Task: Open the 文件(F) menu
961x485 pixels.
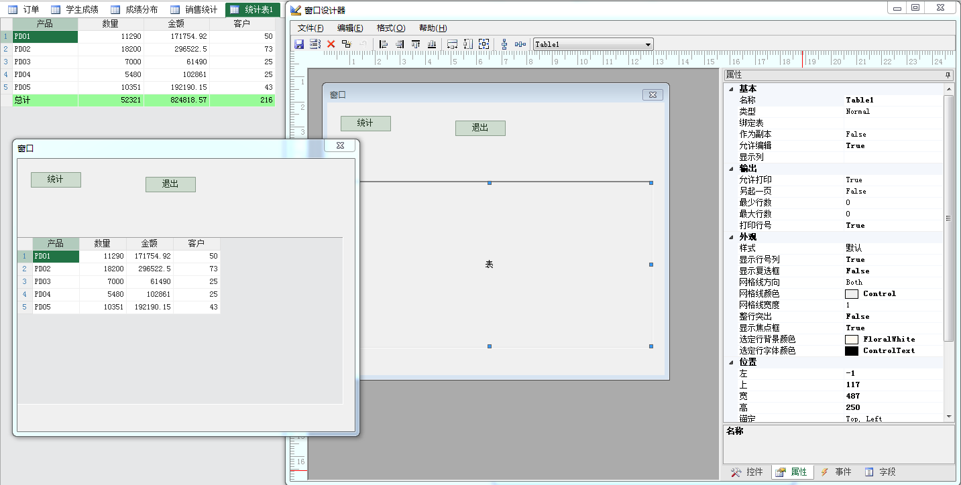Action: click(x=310, y=28)
